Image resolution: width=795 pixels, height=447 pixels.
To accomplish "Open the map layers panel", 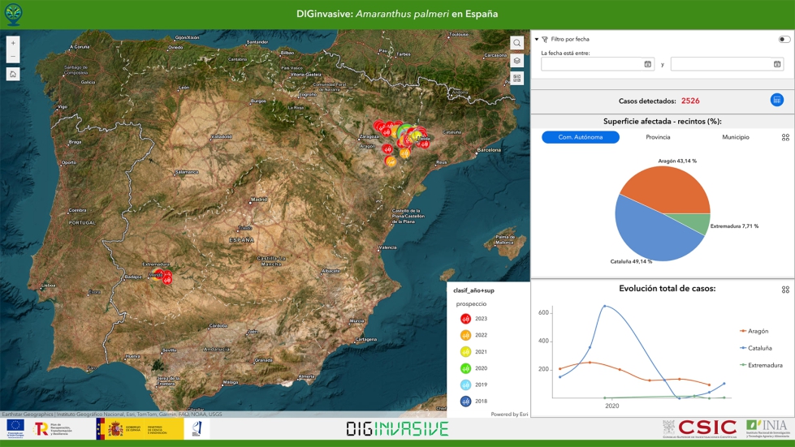I will [x=517, y=61].
